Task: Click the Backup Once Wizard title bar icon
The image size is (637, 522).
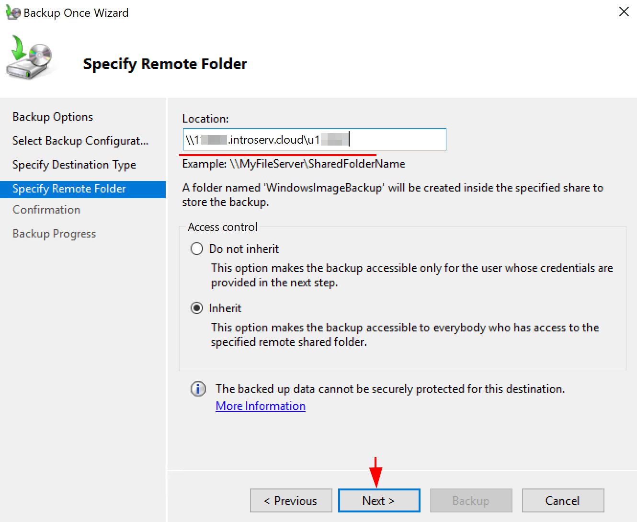Action: point(13,12)
